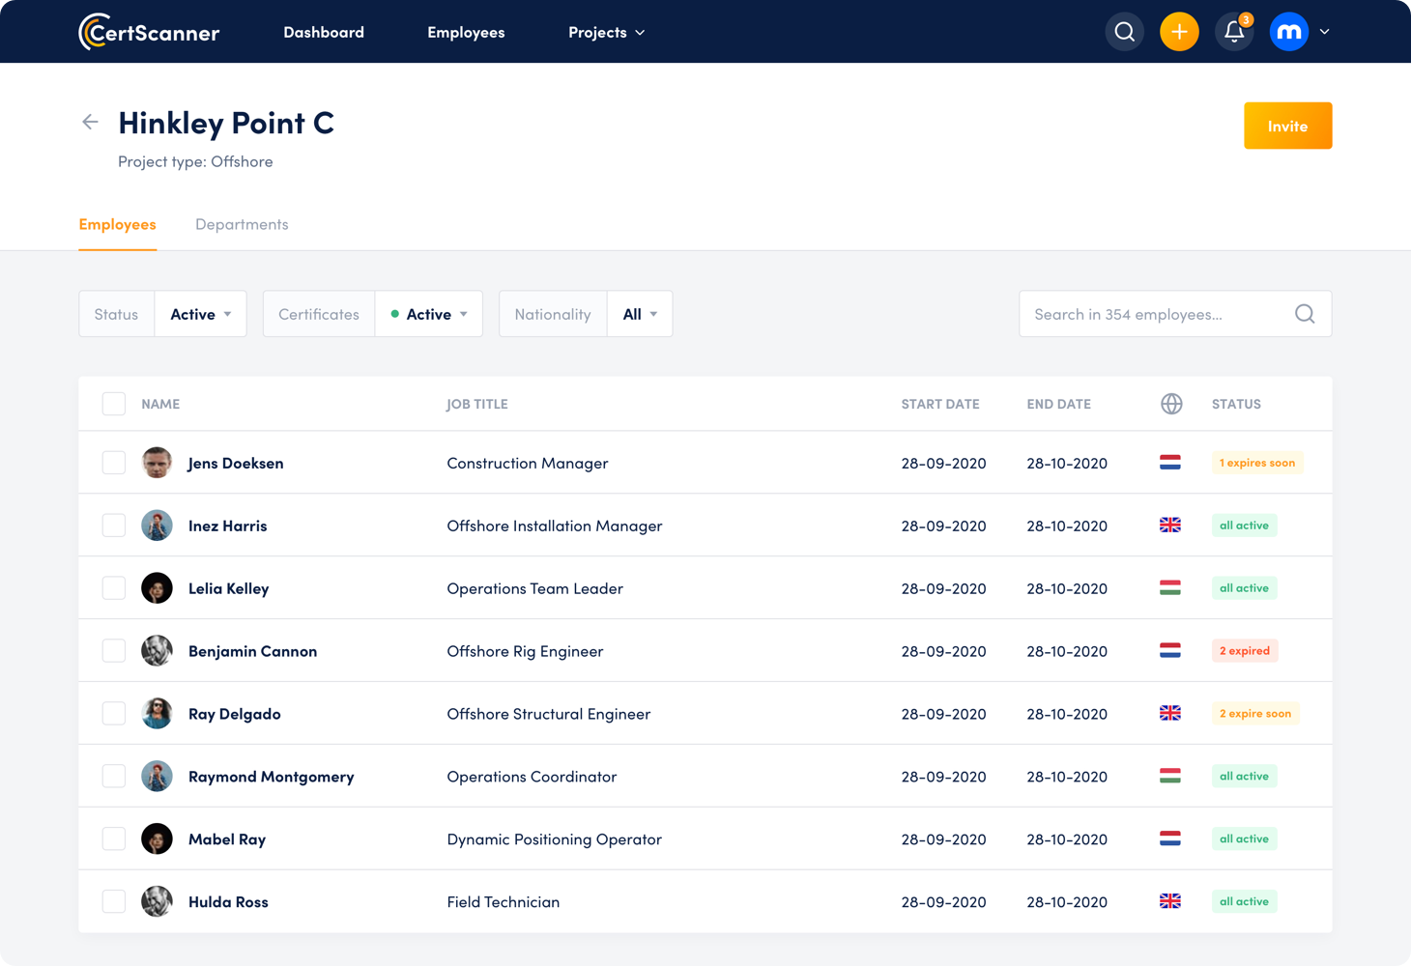
Task: Click the Dutch flag on Jens Doeksen's row
Action: point(1170,462)
